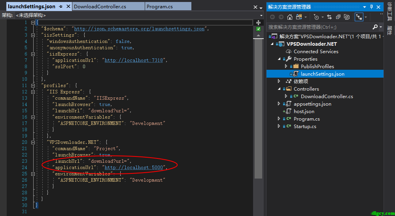
Task: Click the pending changes filter clock icon
Action: tap(316, 17)
